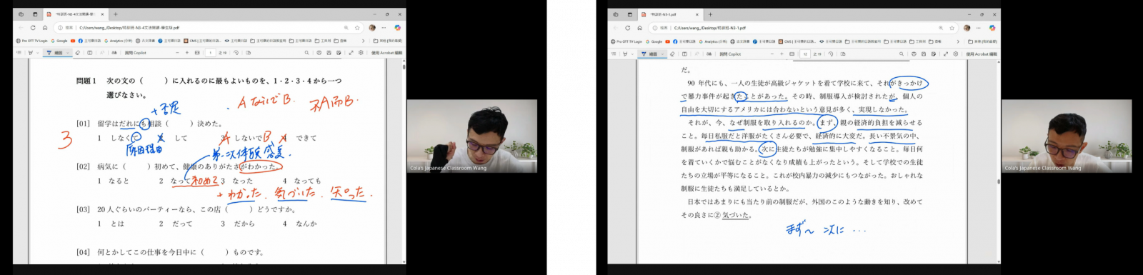Enter full screen in the N3-1.pdf toolbar
Viewport: 1143px width, 275px height.
click(x=946, y=54)
